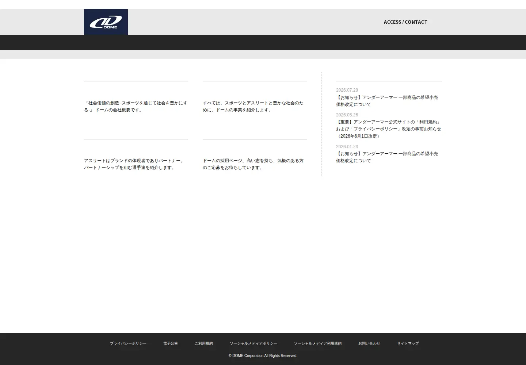Click the © DOME Corporation copyright text

[263, 356]
